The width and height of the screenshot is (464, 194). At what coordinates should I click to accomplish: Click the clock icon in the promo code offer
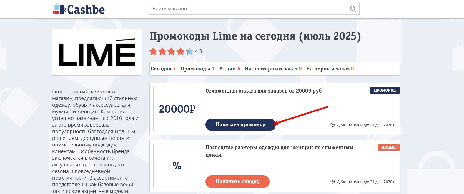[x=333, y=125]
